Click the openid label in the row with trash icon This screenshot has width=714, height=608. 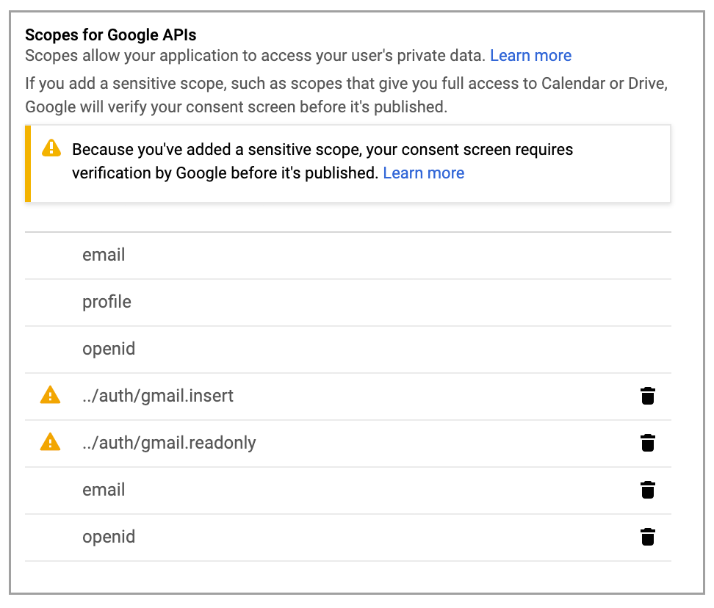[x=109, y=537]
